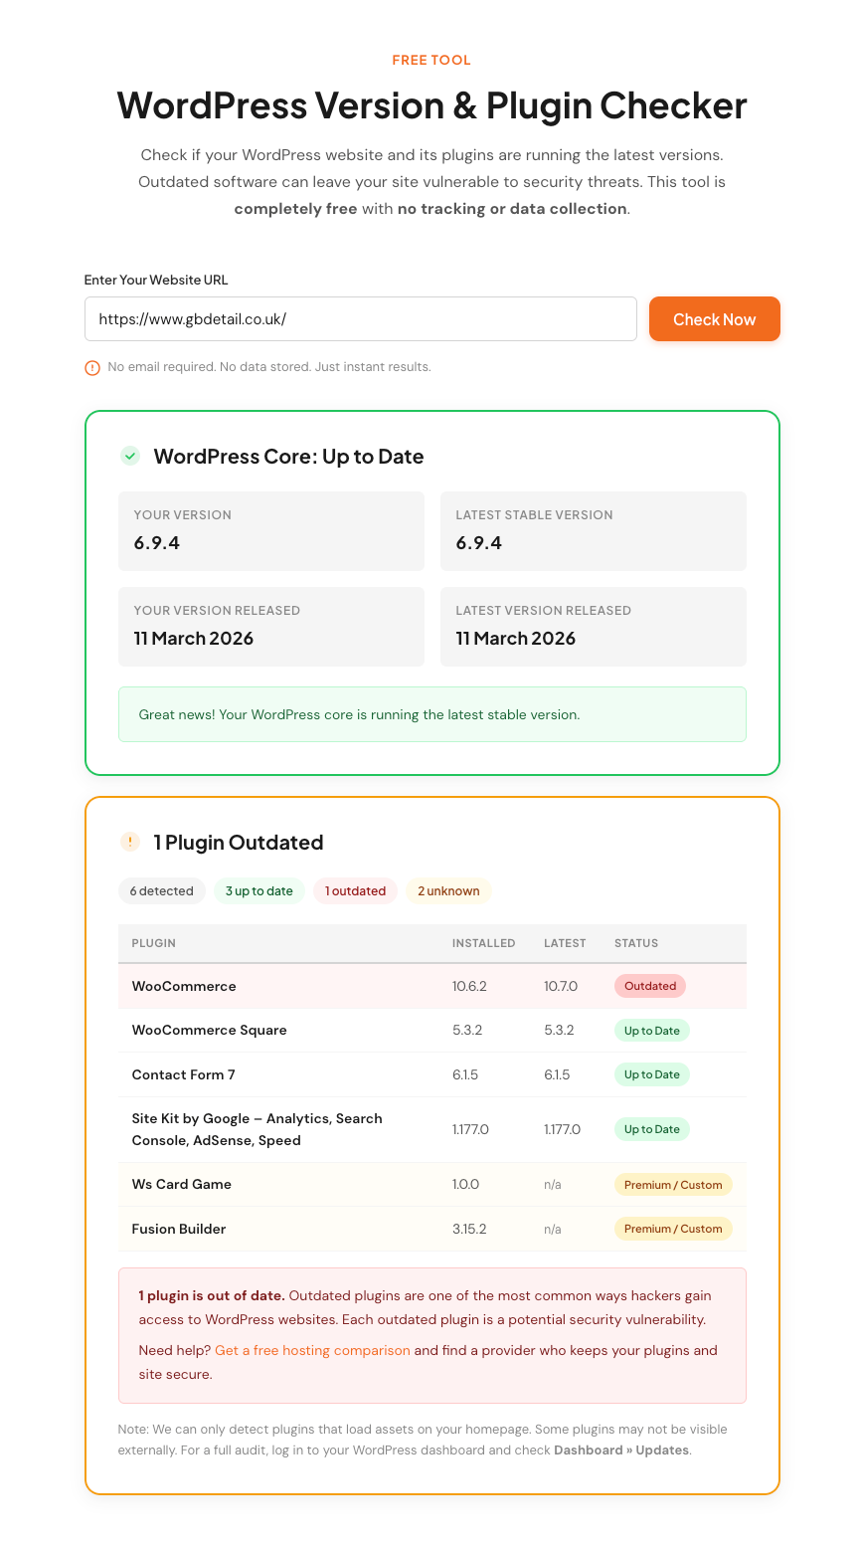Click Up to Date badge for Contact Form 7
Viewport: 860px width, 1547px height.
[x=652, y=1074]
